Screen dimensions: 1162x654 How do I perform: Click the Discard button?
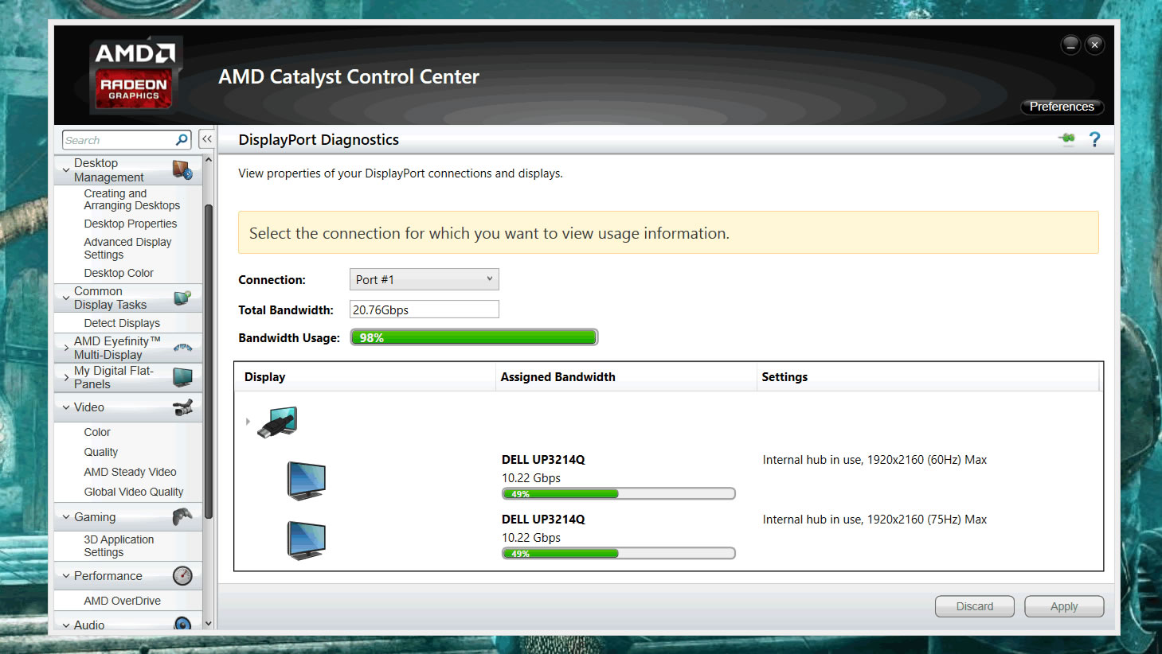[x=975, y=606]
